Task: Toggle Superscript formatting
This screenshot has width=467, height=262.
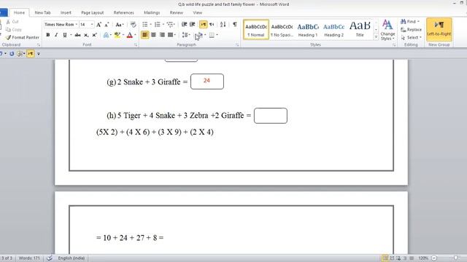Action: pos(94,35)
